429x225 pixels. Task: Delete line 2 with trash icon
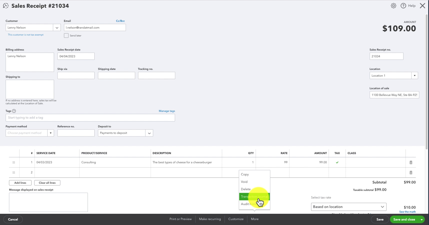[x=411, y=173]
